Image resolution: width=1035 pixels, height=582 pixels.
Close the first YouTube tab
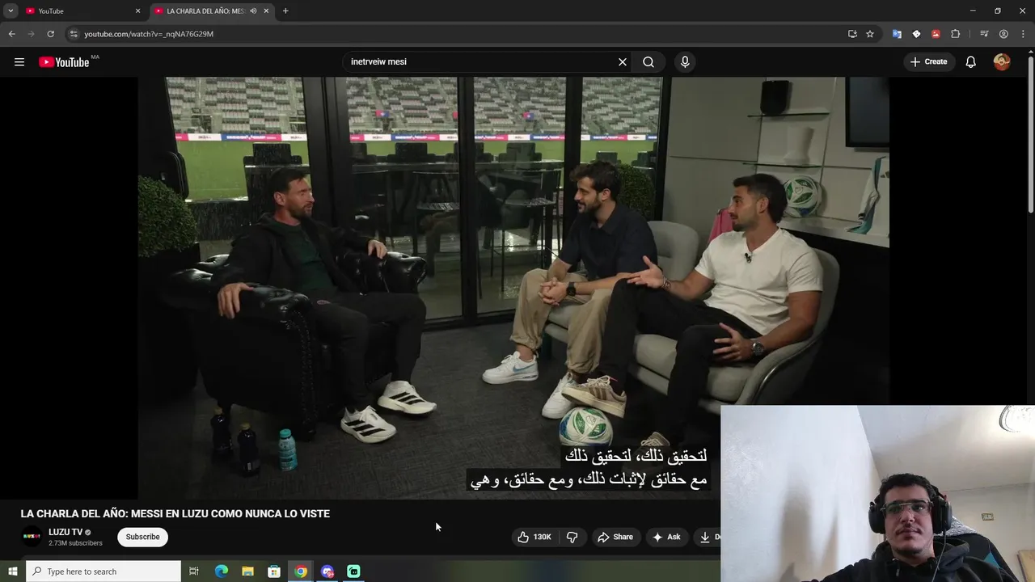[137, 11]
